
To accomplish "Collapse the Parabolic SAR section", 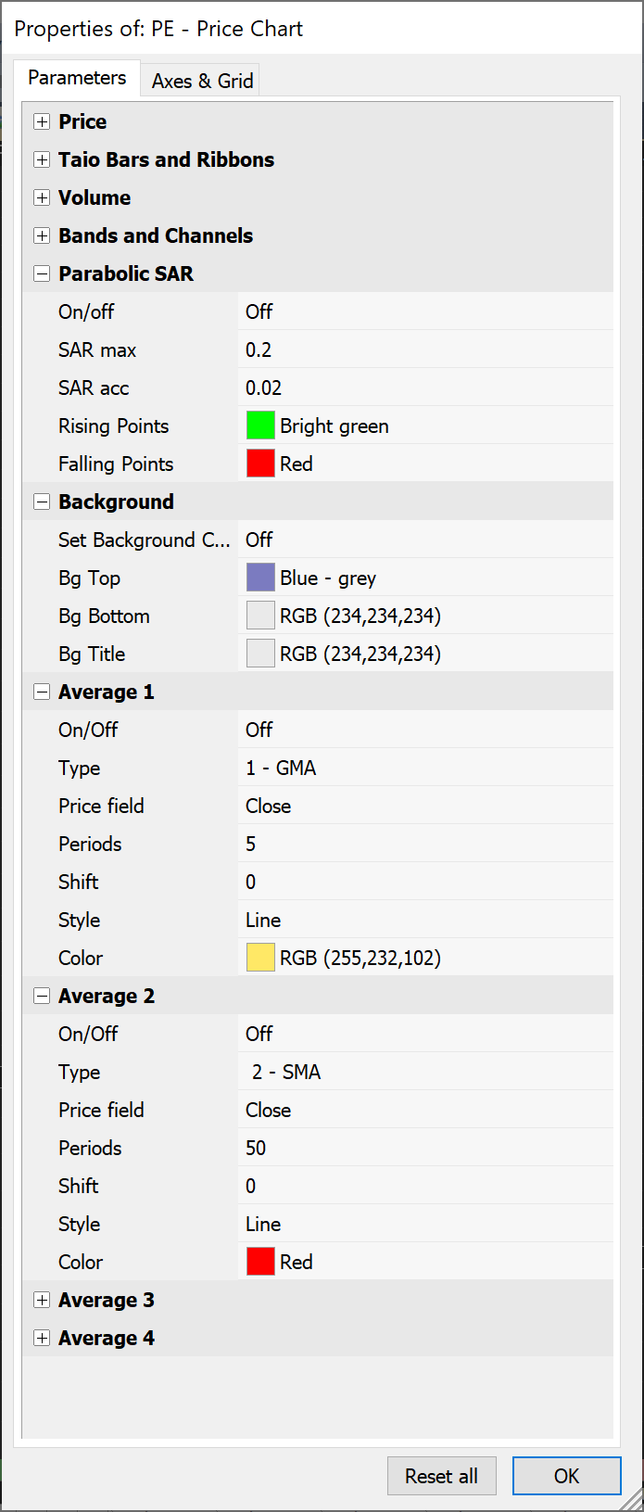I will pyautogui.click(x=42, y=273).
